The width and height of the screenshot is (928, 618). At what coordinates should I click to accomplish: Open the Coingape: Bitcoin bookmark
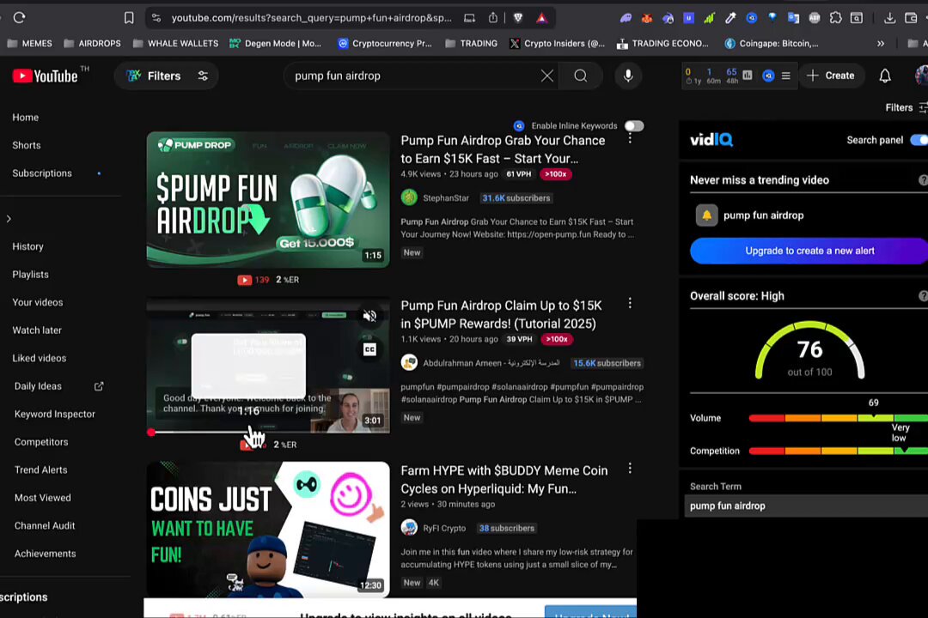(772, 43)
